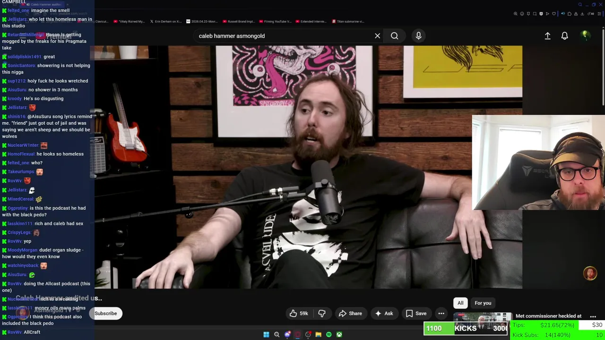605x340 pixels.
Task: Click the Tips $21.65(72%) goal bar
Action: tap(558, 325)
